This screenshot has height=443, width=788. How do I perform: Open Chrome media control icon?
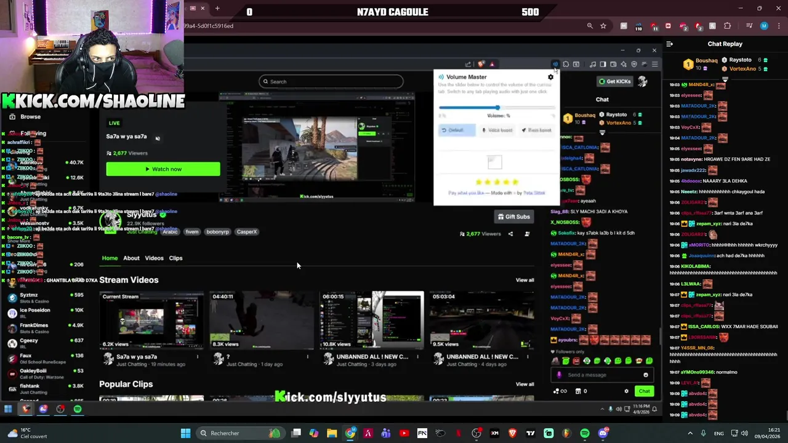[x=749, y=26]
